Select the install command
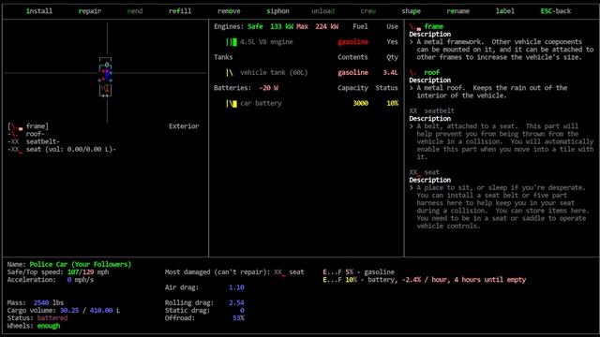This screenshot has height=337, width=600. click(39, 11)
